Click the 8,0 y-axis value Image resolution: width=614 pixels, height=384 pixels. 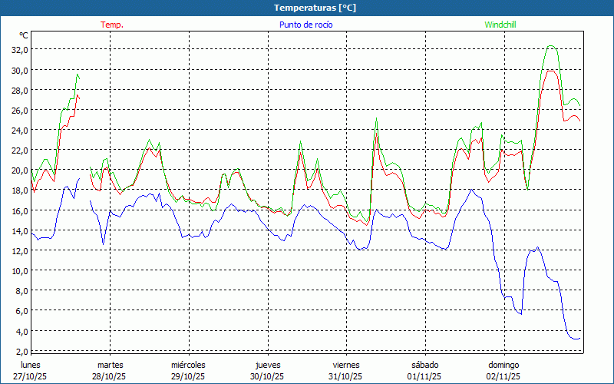[21, 291]
